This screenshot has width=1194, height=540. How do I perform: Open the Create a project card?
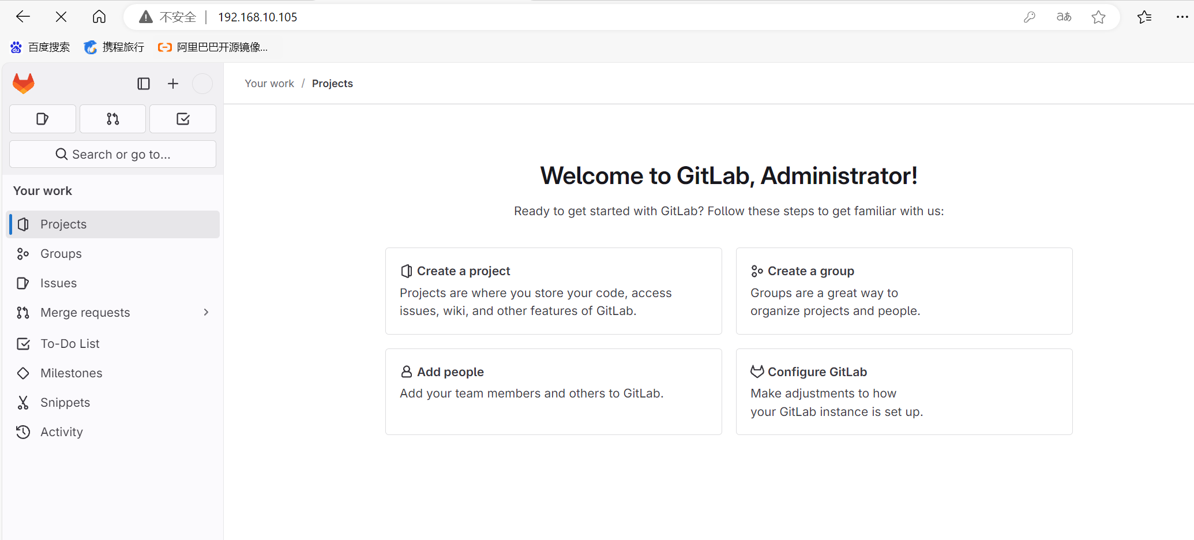[x=554, y=291]
